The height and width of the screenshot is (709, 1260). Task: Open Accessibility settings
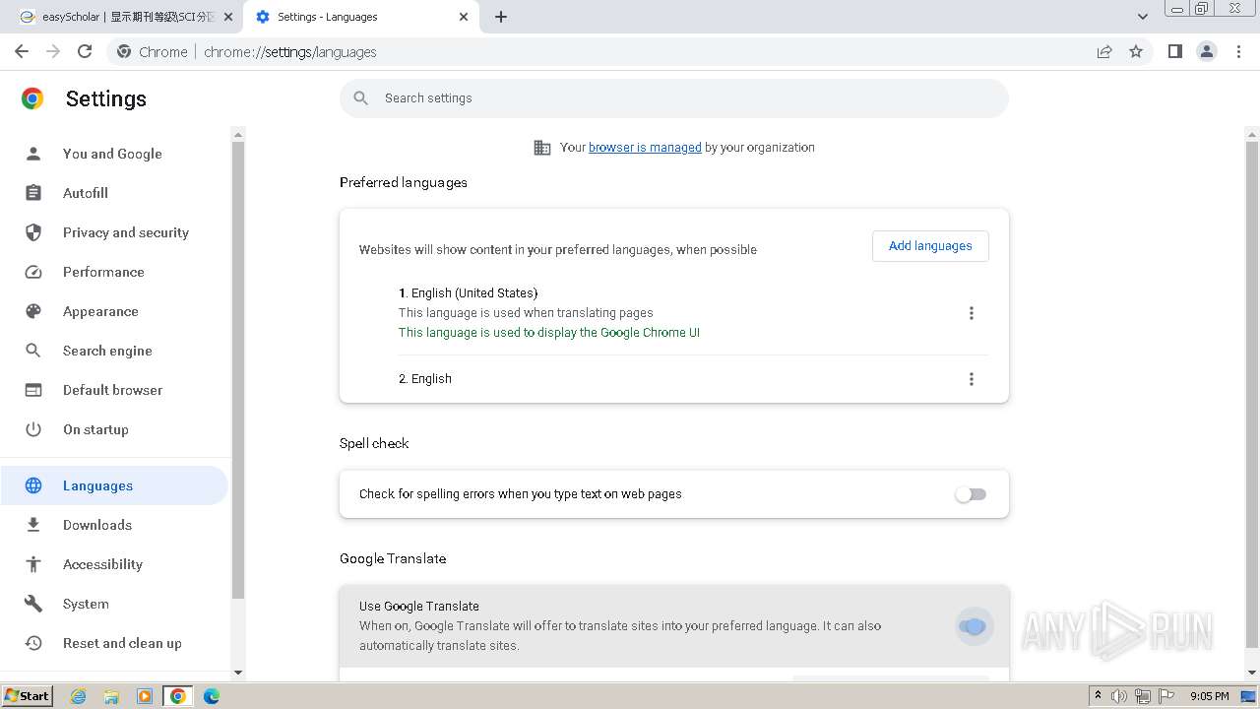(x=116, y=564)
